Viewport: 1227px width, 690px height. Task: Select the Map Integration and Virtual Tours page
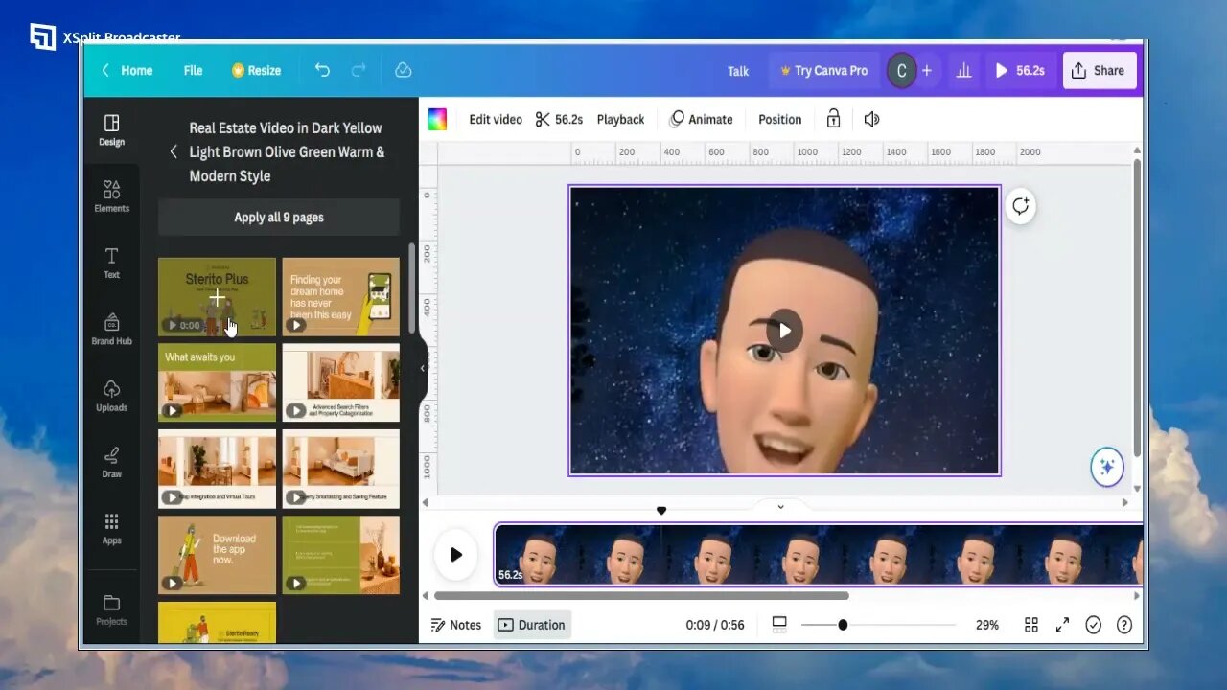point(217,470)
